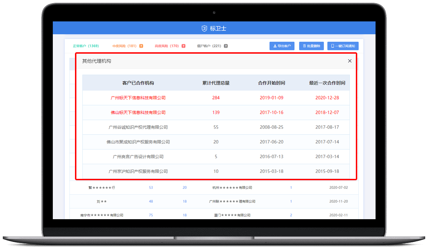Click the 一键订阅通知 button
Image resolution: width=428 pixels, height=249 pixels.
342,46
